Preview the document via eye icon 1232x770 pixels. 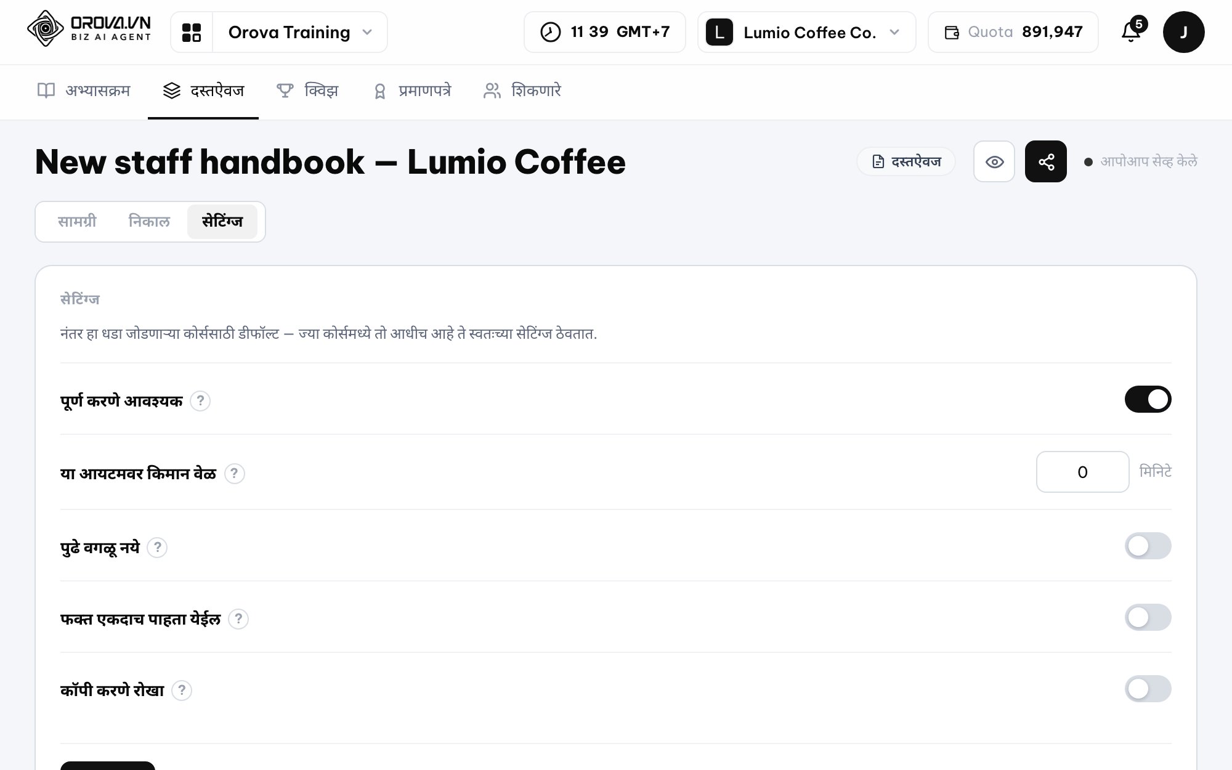[x=994, y=161]
